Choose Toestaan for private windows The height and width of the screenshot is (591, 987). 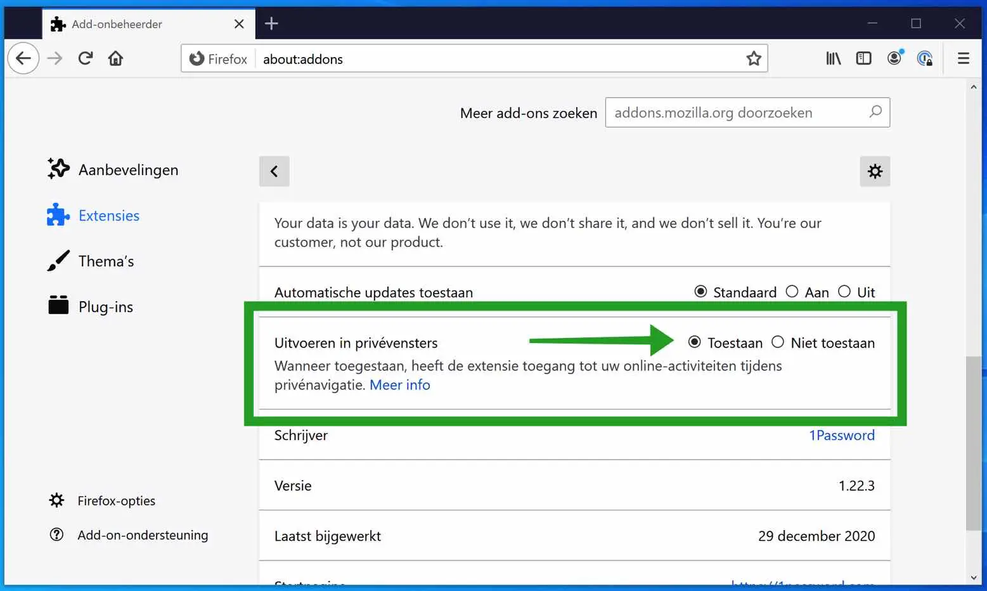695,342
